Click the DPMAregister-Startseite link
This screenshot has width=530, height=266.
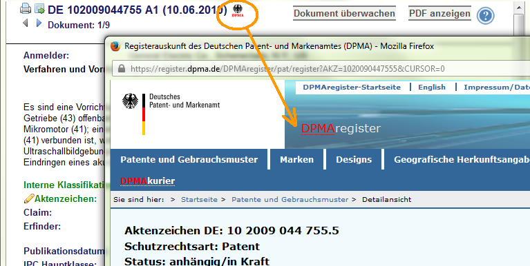click(x=352, y=88)
